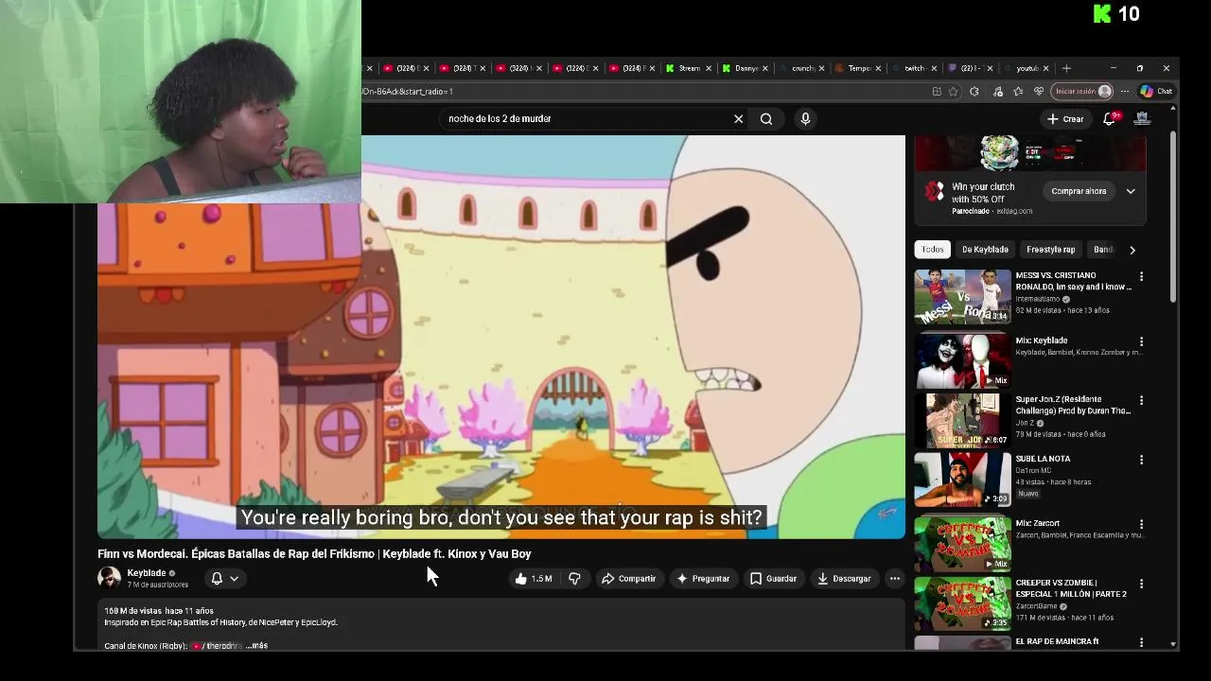
Task: Open options for EL RAP DE MAINCRA video
Action: point(1141,642)
